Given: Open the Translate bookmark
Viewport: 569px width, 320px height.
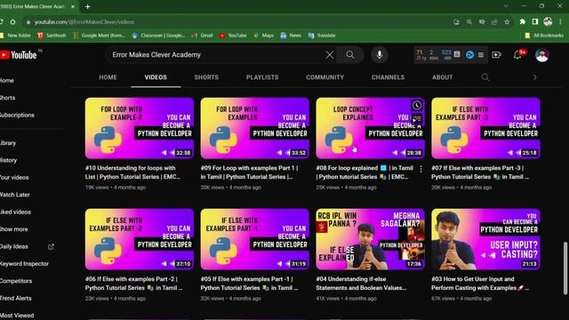Looking at the screenshot, I should coord(322,36).
